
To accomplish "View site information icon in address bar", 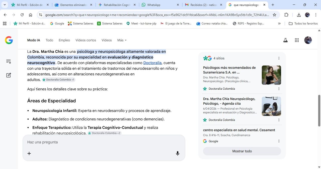I will (x=40, y=15).
